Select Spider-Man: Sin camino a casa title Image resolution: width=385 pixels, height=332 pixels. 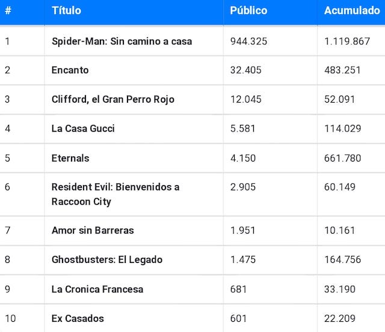point(122,41)
